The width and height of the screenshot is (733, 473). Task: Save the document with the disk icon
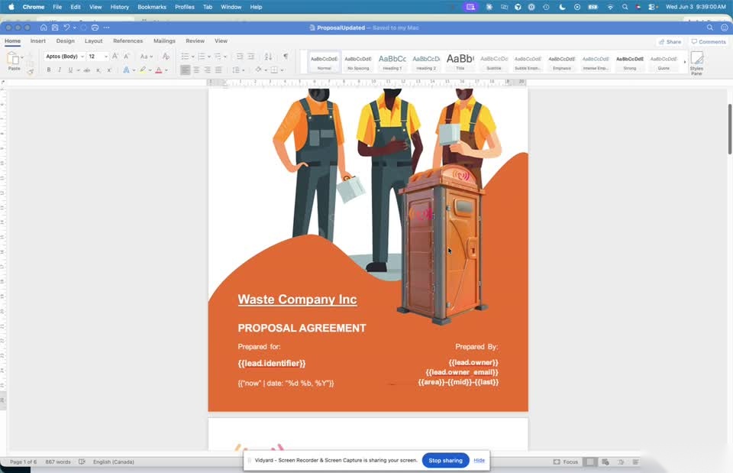coord(55,28)
